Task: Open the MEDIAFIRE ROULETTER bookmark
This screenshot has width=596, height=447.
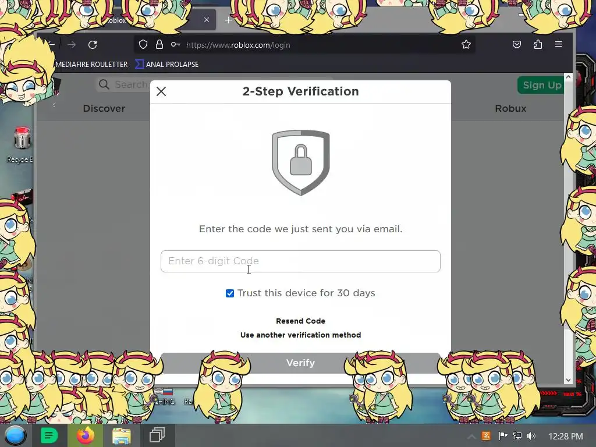Action: point(91,64)
